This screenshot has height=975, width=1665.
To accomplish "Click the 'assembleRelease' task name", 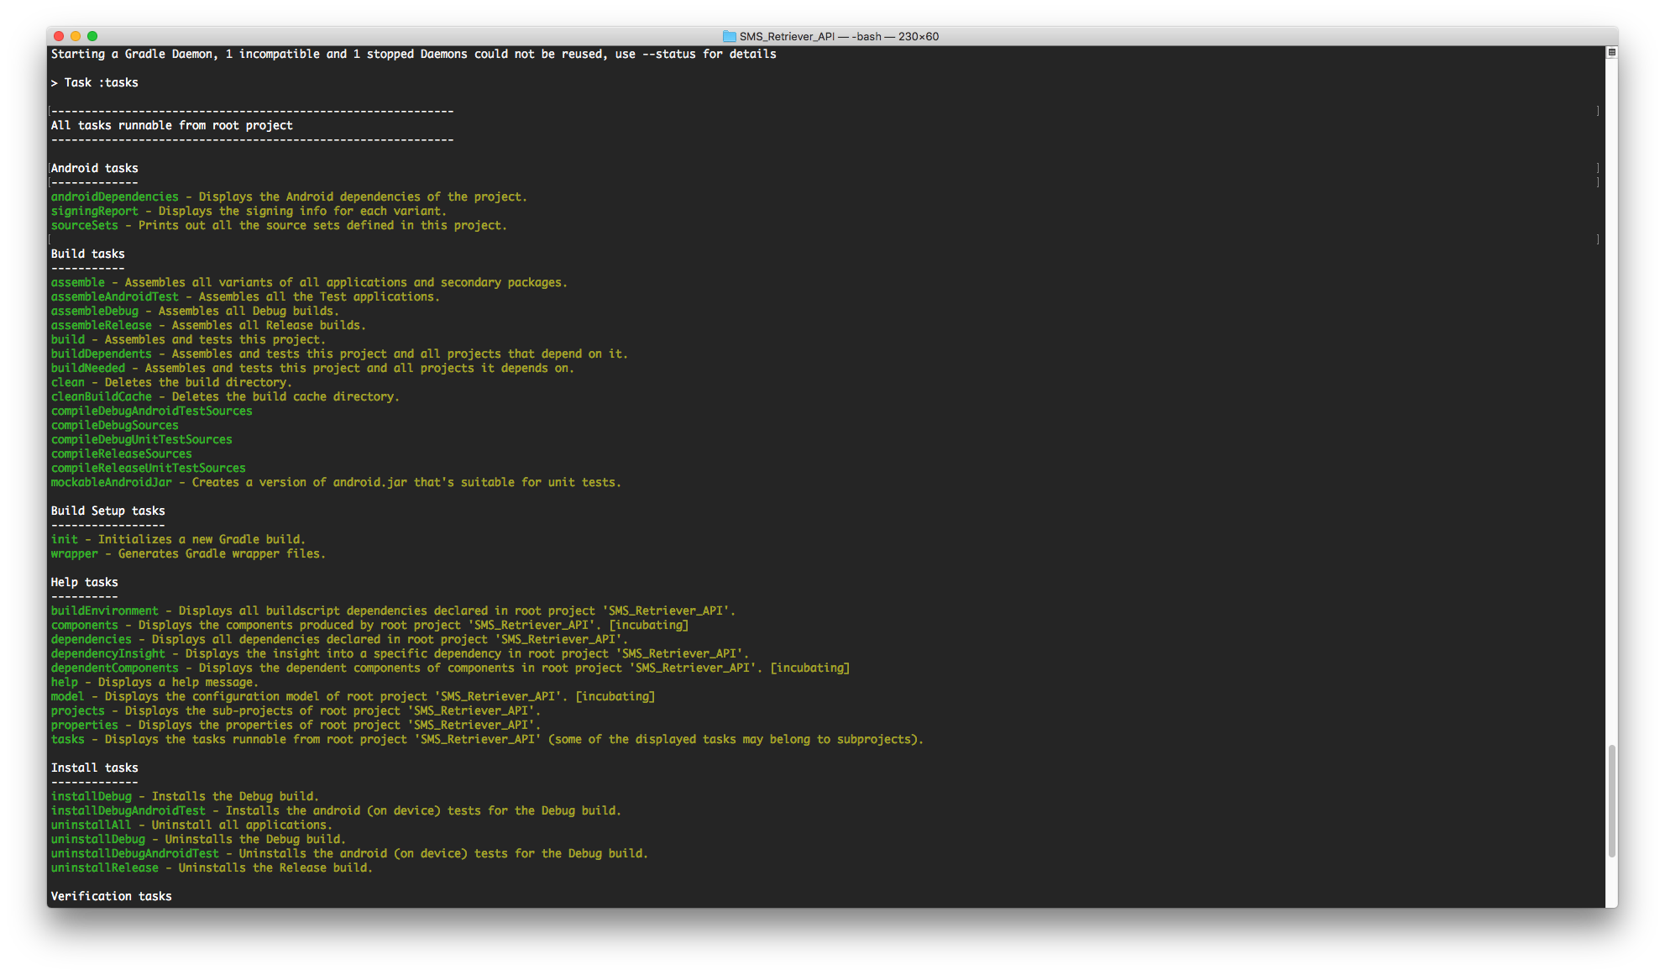I will tap(102, 325).
